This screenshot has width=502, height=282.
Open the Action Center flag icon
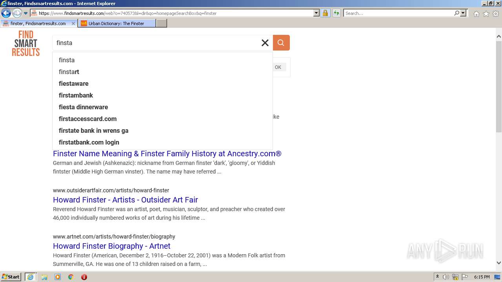(x=464, y=277)
